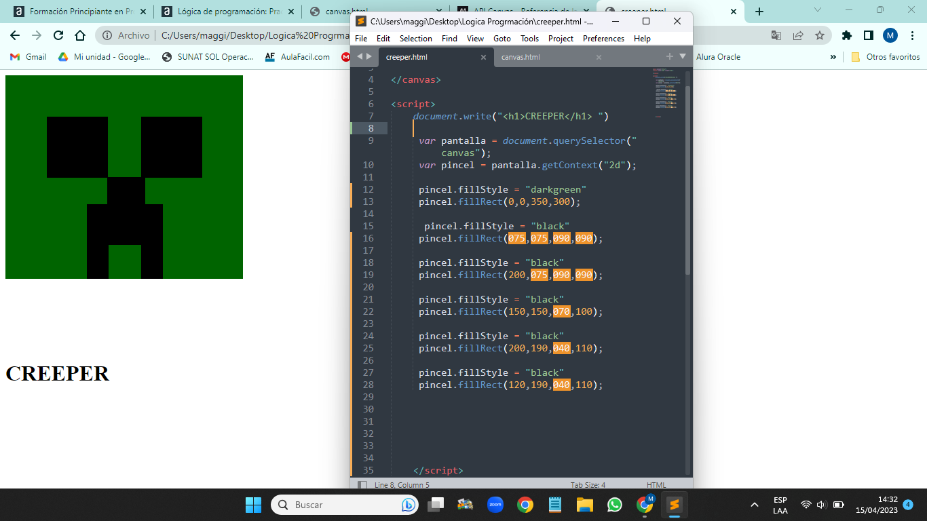The height and width of the screenshot is (521, 927).
Task: Open the AulaFacil.com bookmark
Action: 297,57
